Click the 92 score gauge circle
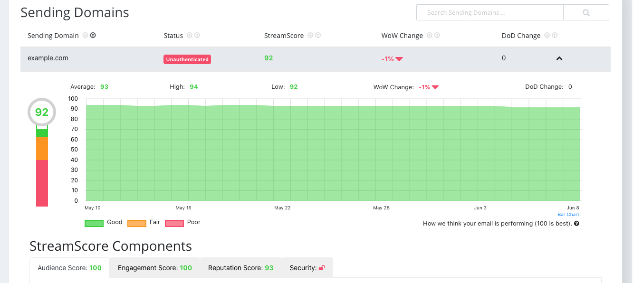 pyautogui.click(x=42, y=112)
